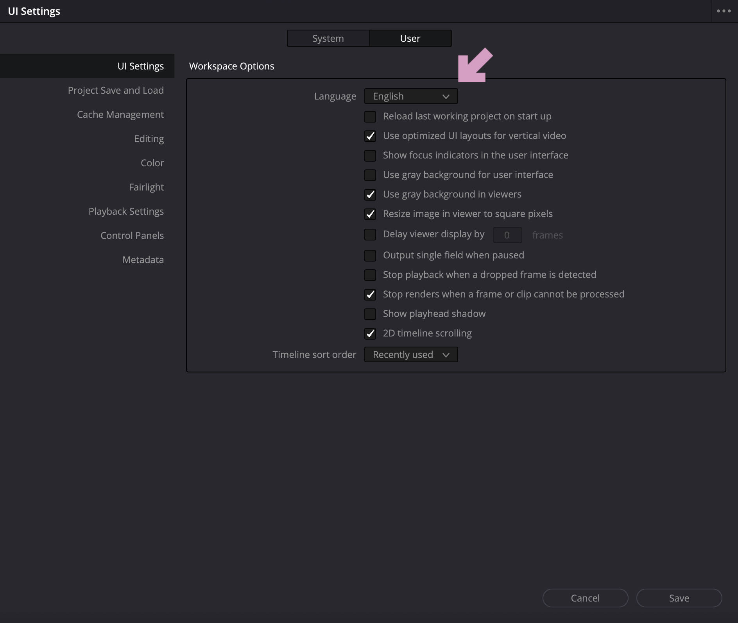
Task: Switch to the User tab
Action: pos(410,38)
